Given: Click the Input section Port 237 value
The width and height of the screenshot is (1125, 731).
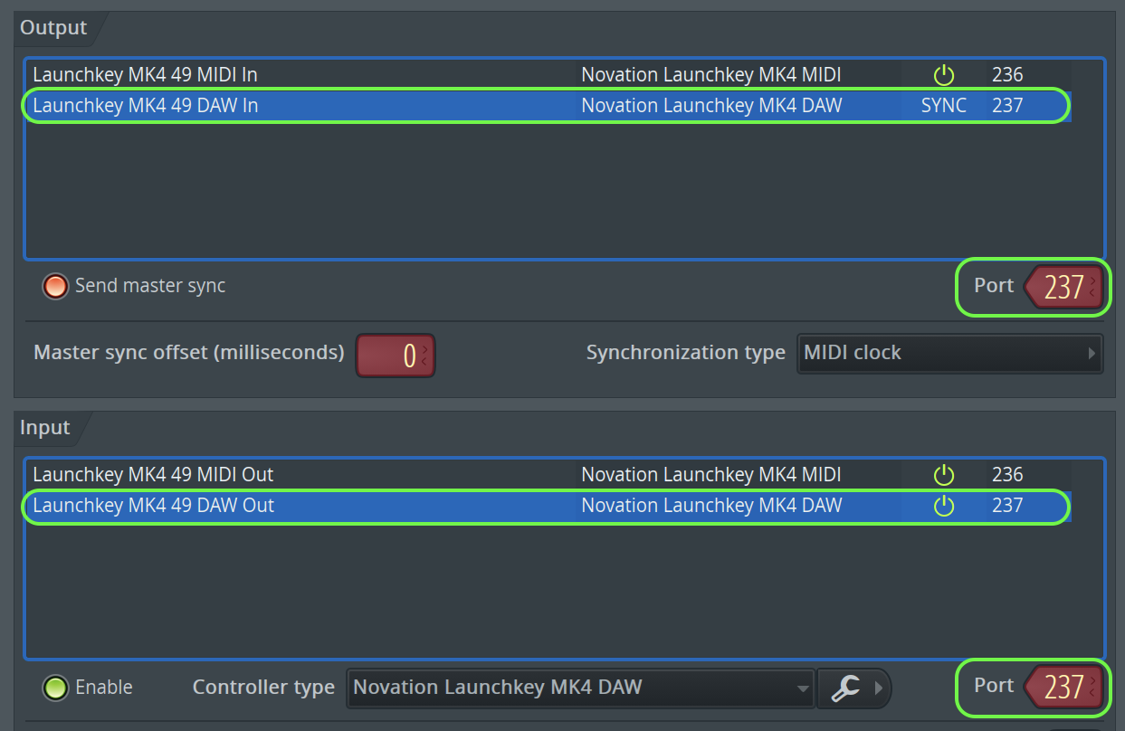Looking at the screenshot, I should tap(1063, 688).
